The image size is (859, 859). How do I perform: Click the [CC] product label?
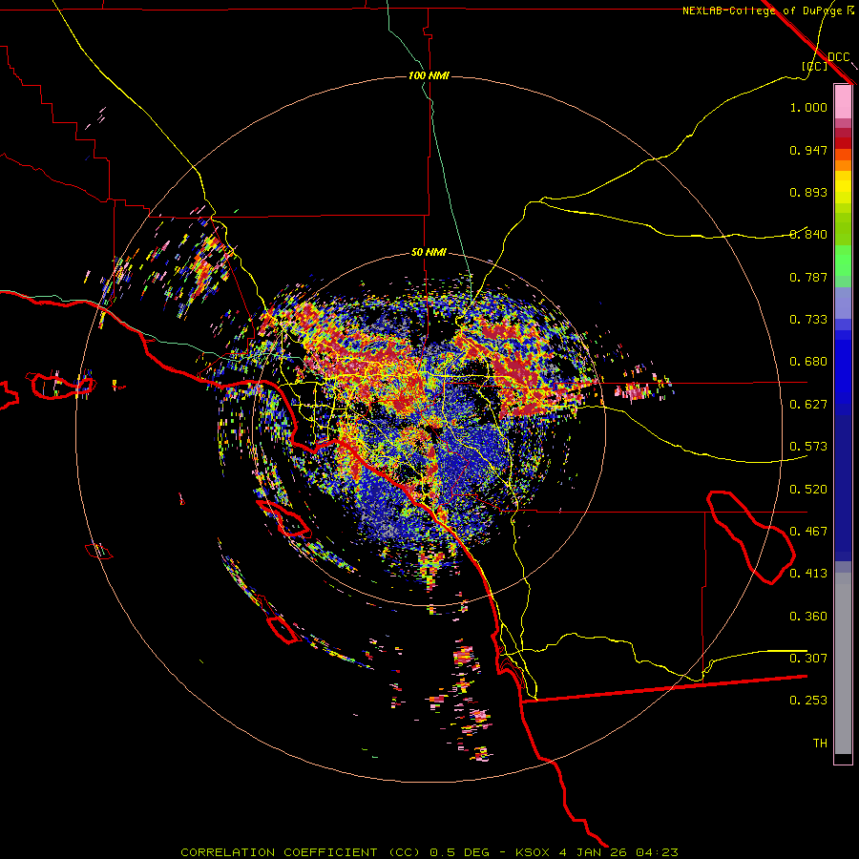point(814,66)
